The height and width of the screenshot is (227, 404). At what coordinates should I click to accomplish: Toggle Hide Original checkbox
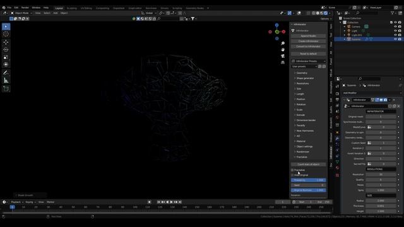point(292,175)
